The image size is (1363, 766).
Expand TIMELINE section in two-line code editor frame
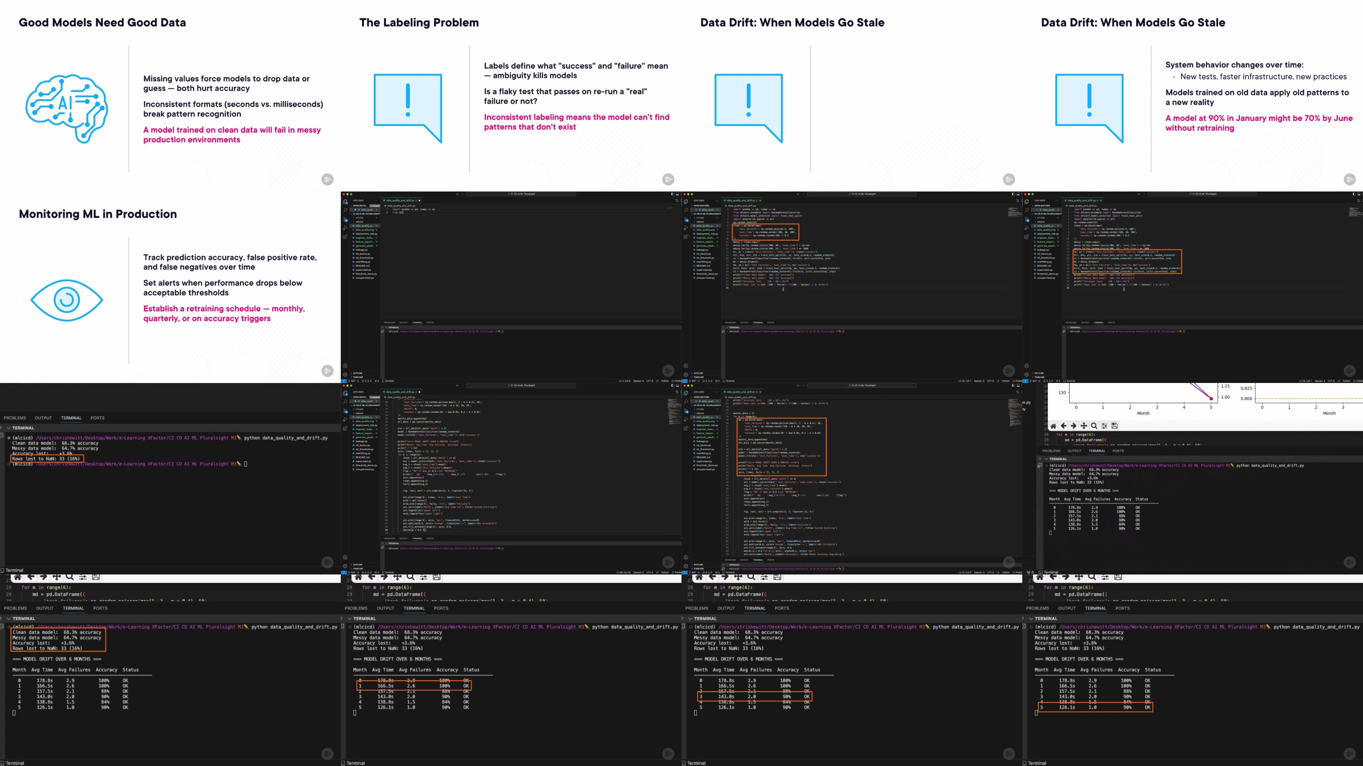tap(358, 377)
